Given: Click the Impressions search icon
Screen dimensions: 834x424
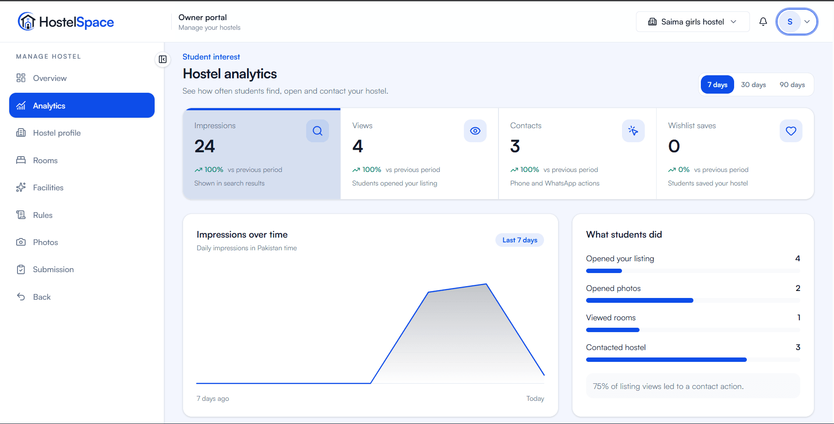Looking at the screenshot, I should coord(318,131).
